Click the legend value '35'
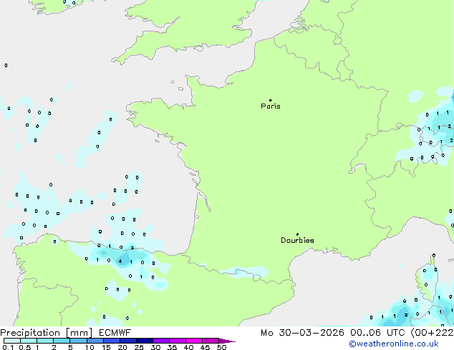This screenshot has height=350, width=454. tap(172, 347)
